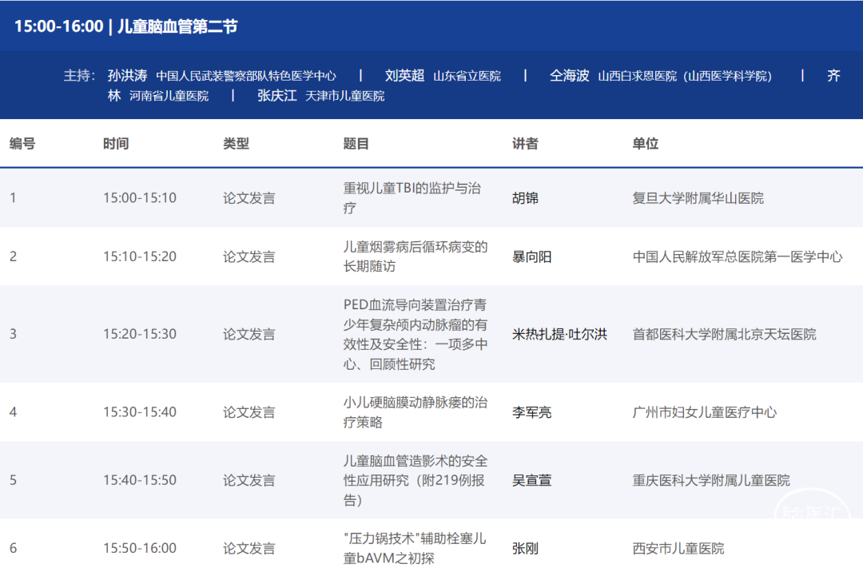Open the talk 重视儿童TBI的监护与治疗
863x568 pixels.
click(412, 198)
